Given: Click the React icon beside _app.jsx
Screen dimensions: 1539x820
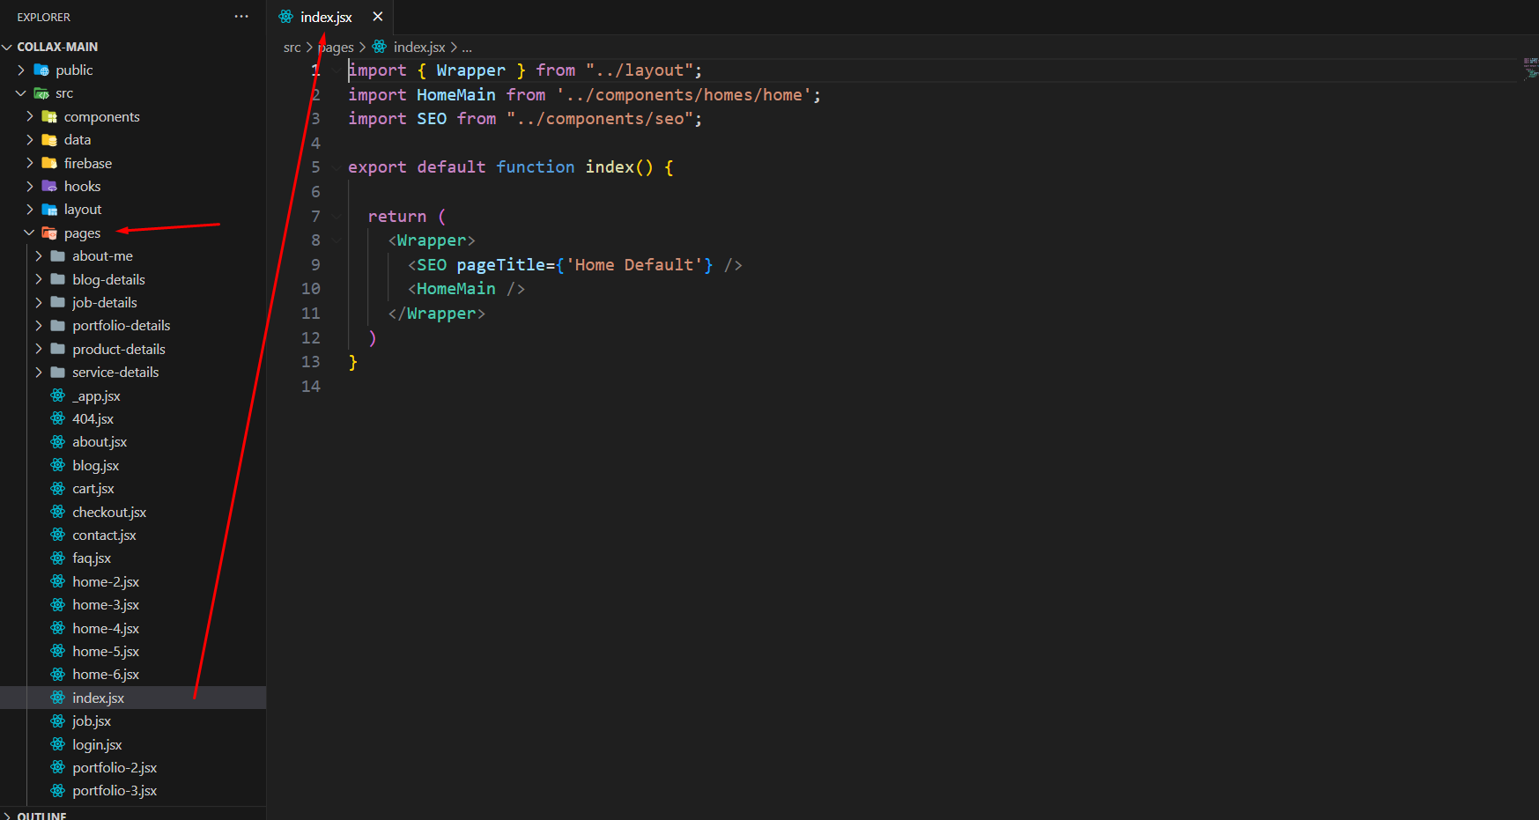Looking at the screenshot, I should (x=58, y=396).
